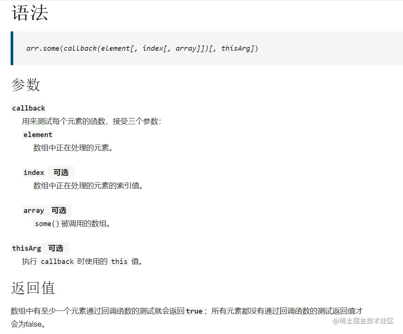Click the index parameter label

pyautogui.click(x=34, y=172)
